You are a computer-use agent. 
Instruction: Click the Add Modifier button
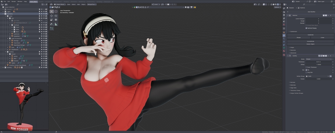click(x=311, y=12)
